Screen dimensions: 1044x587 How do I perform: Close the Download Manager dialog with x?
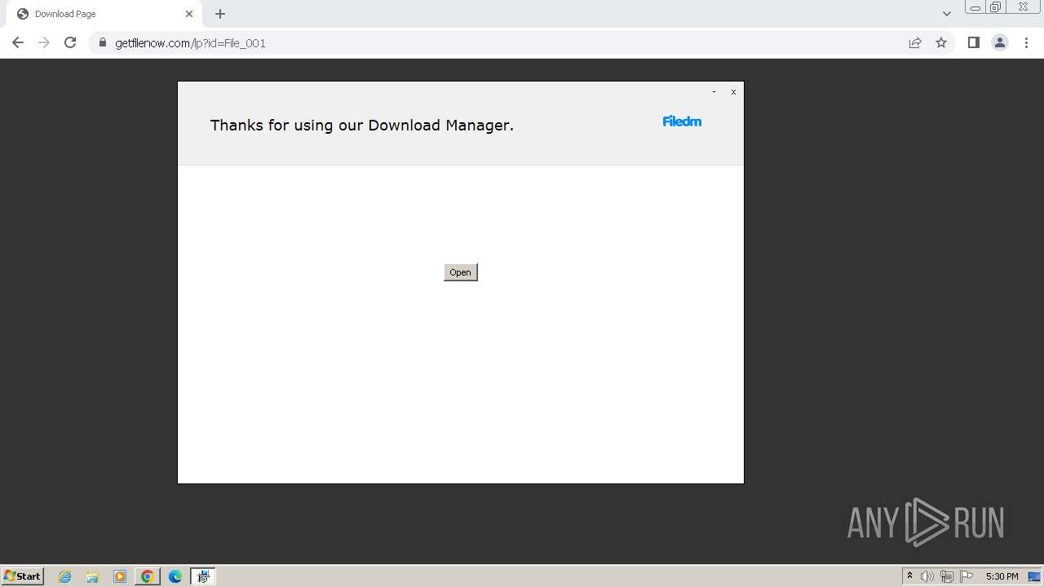pyautogui.click(x=733, y=92)
